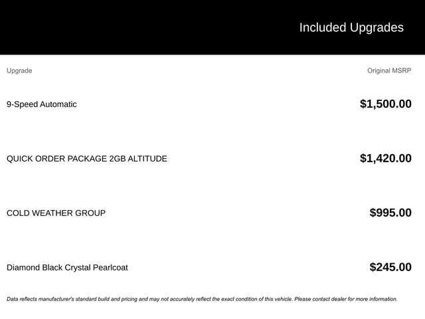Click the word MSRP in the column header
425x319 pixels.
(401, 70)
